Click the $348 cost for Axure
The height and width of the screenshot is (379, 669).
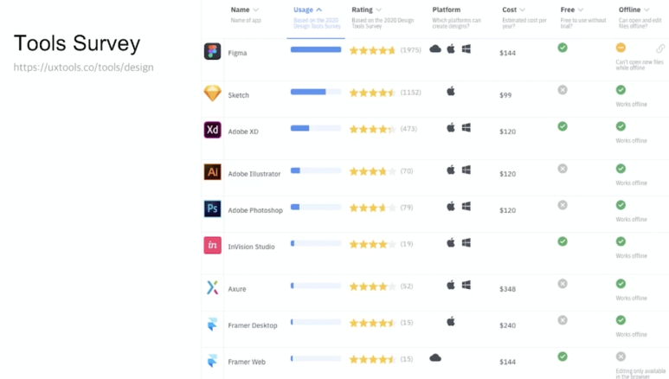(x=508, y=289)
